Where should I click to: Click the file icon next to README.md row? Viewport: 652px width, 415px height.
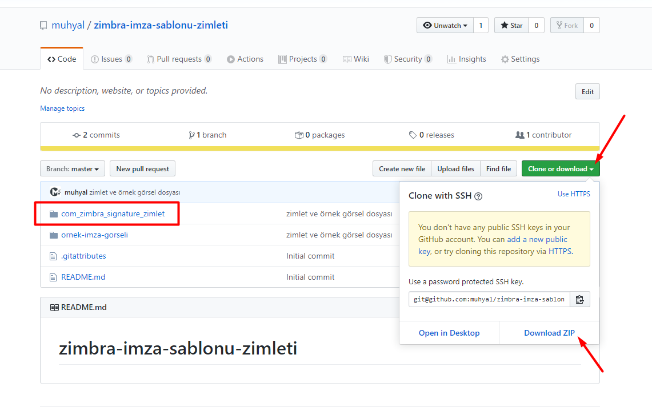53,277
